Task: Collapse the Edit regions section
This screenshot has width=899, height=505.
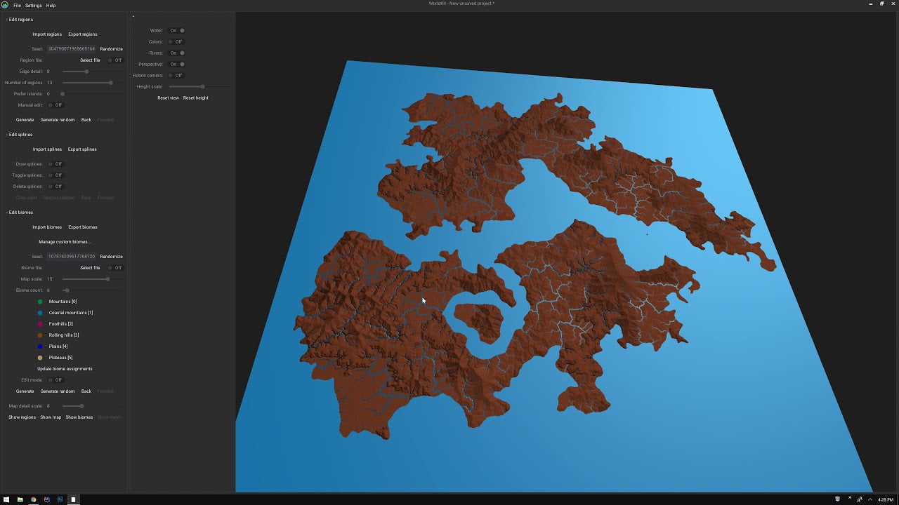Action: click(20, 20)
